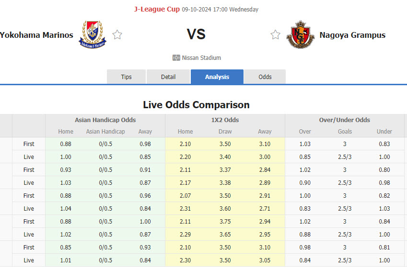Click 1X2 away odds 2.95

(x=265, y=235)
